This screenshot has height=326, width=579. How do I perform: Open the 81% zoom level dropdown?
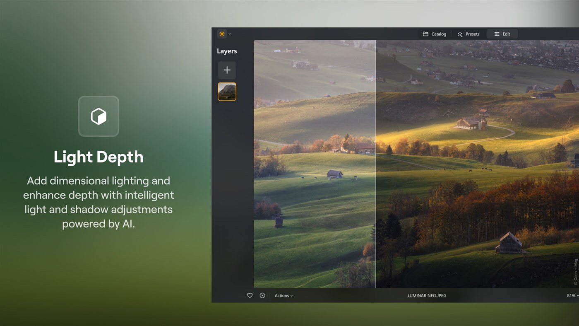pyautogui.click(x=572, y=295)
